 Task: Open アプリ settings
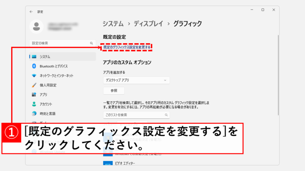(x=63, y=95)
